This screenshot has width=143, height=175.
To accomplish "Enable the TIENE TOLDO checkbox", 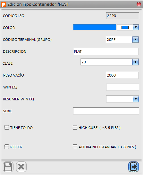I will 7,127.
